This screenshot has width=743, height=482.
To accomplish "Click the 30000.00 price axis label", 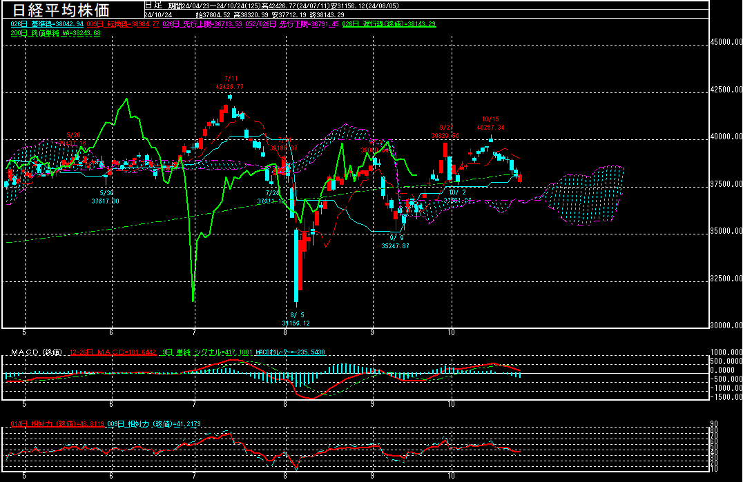I will [726, 325].
